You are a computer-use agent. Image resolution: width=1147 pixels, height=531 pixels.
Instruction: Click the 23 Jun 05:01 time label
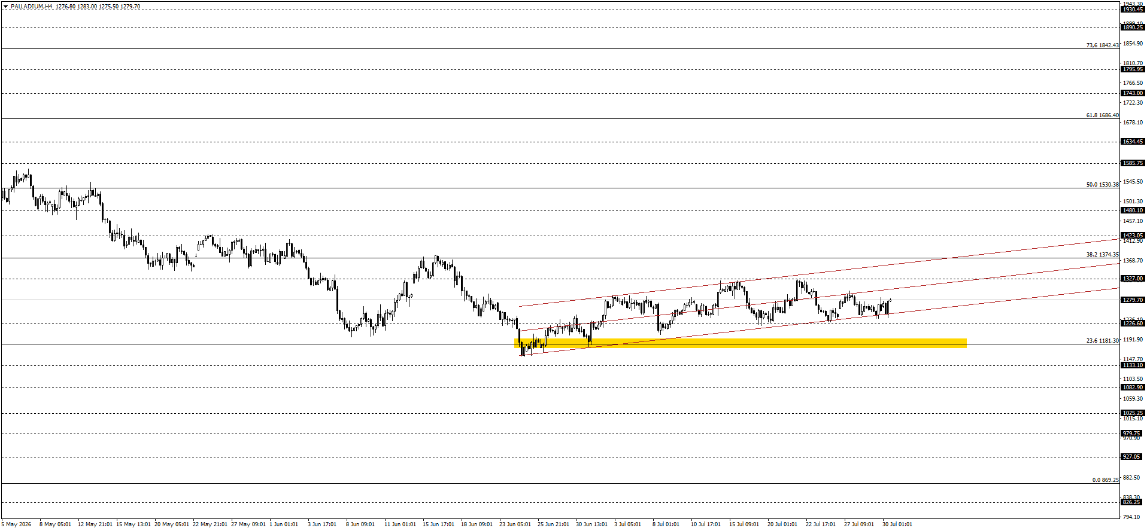click(515, 524)
